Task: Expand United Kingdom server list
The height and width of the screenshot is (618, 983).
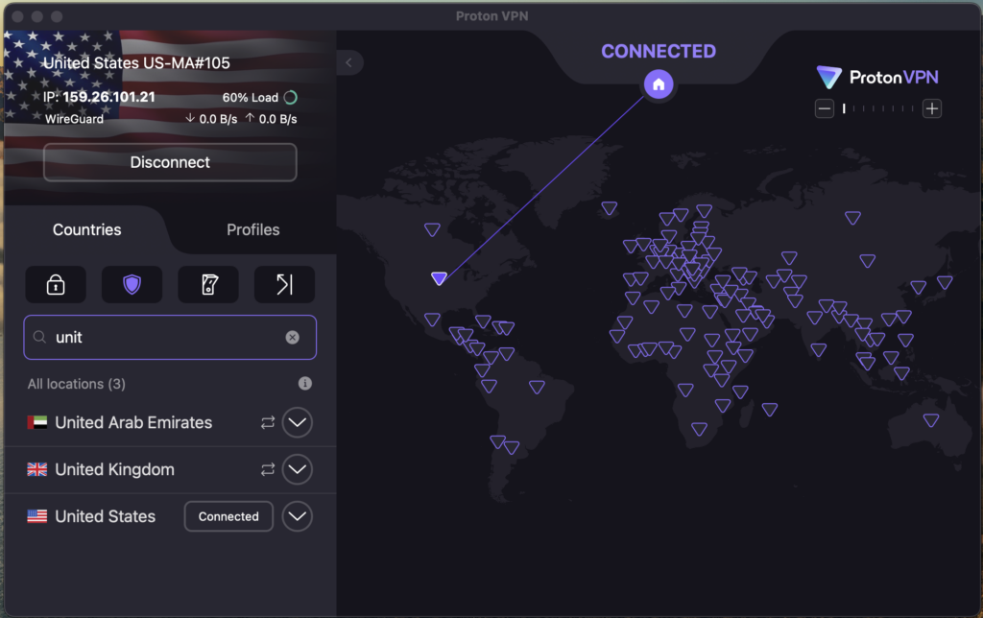Action: 298,469
